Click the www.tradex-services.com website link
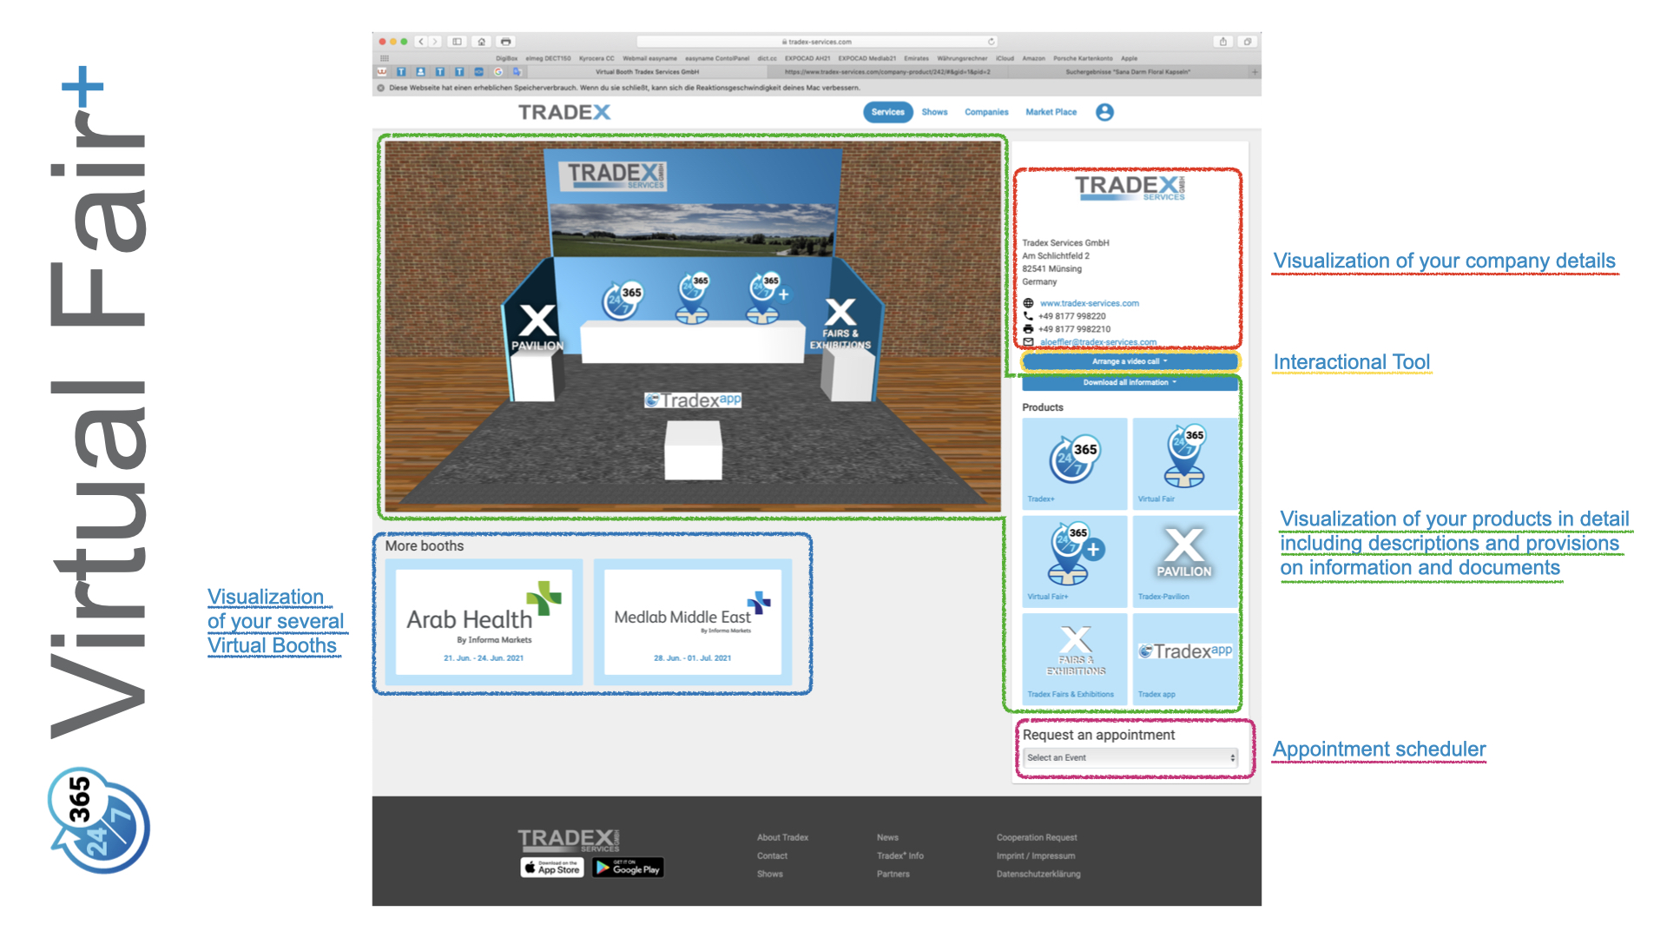1667x938 pixels. pyautogui.click(x=1089, y=303)
